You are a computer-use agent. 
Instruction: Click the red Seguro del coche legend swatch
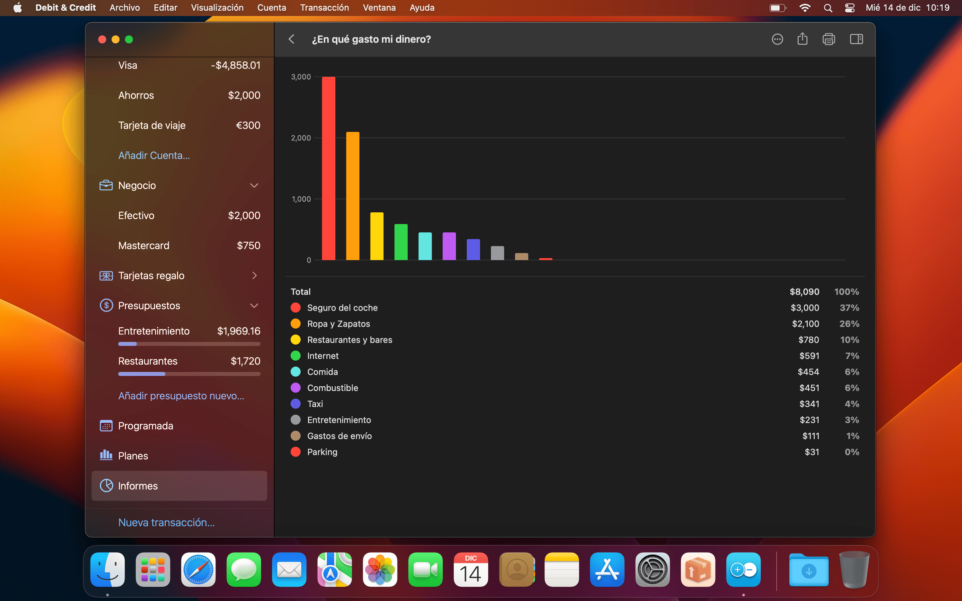295,308
